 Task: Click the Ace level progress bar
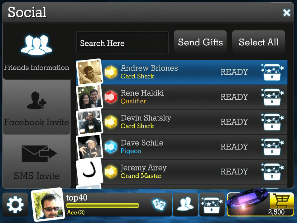103,205
